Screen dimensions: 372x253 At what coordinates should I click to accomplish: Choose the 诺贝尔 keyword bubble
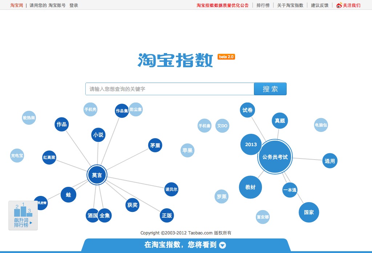[x=171, y=189]
